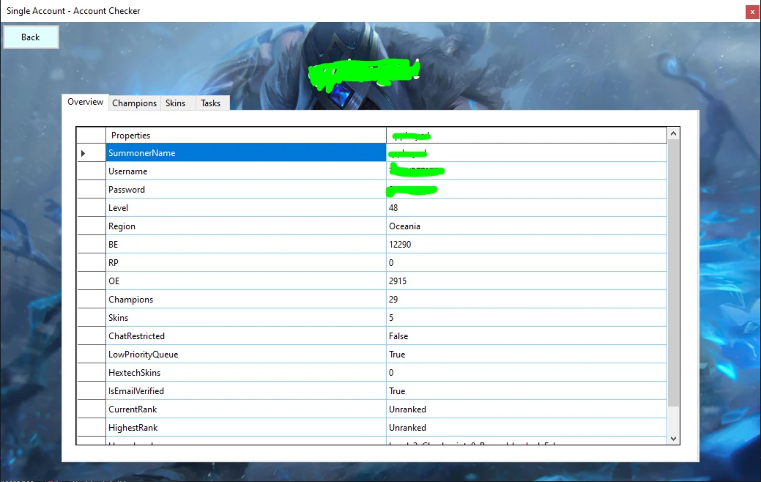Select the BE value 12290
This screenshot has width=761, height=482.
pos(526,245)
